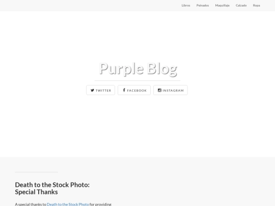
Task: Open the Libros menu item
Action: (186, 6)
